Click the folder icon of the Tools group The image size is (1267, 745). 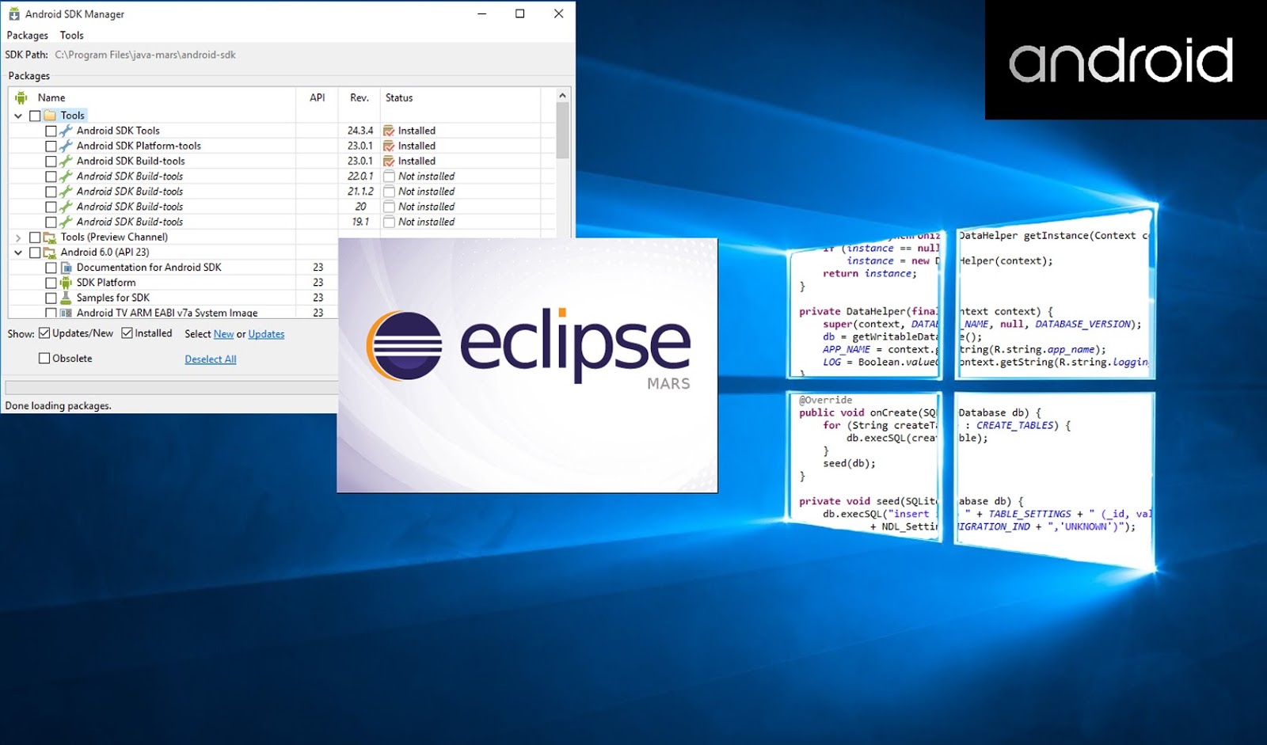(50, 116)
